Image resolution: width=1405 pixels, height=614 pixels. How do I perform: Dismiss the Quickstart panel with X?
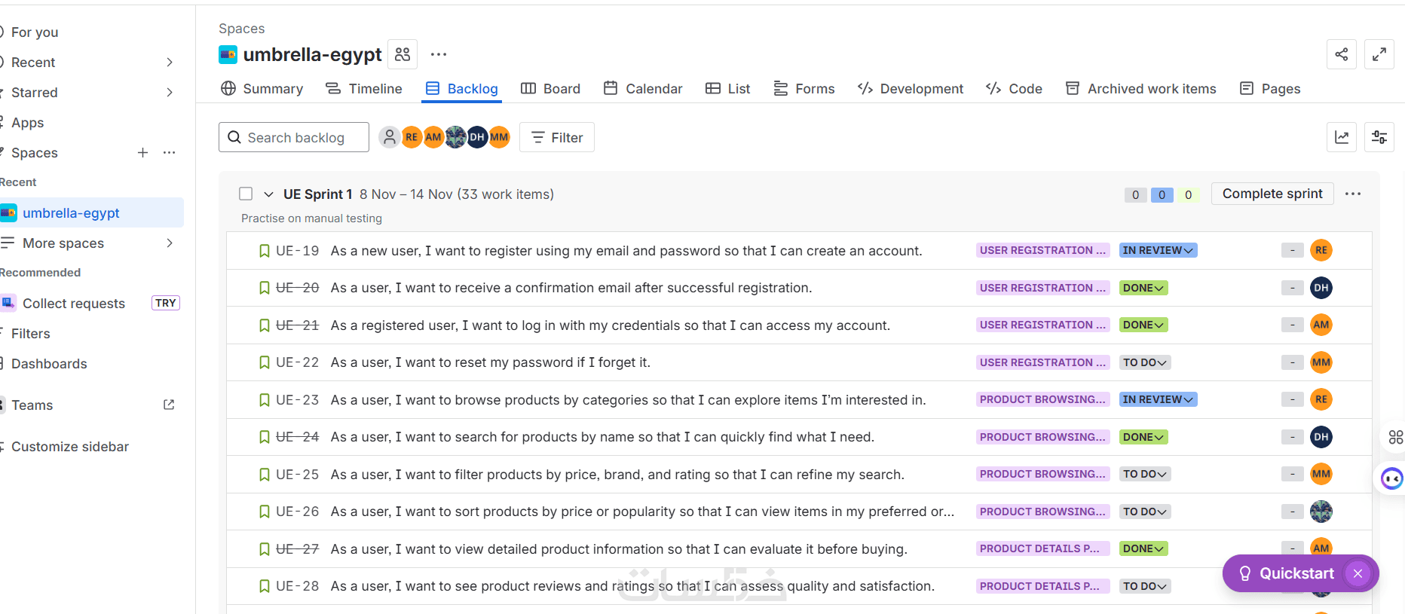(1358, 573)
